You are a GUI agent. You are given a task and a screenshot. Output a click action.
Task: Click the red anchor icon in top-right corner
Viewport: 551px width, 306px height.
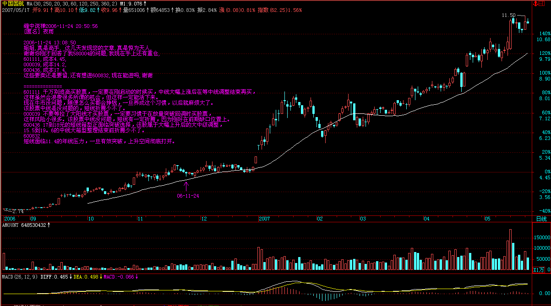click(x=535, y=3)
